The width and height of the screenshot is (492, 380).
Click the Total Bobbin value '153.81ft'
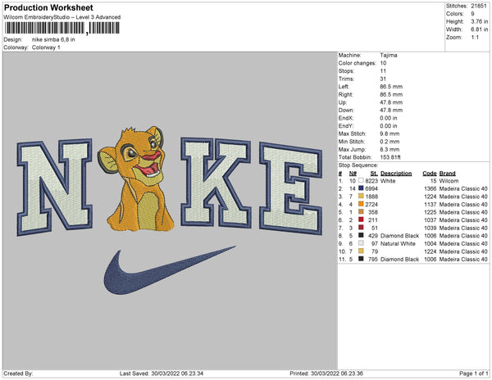tap(390, 157)
